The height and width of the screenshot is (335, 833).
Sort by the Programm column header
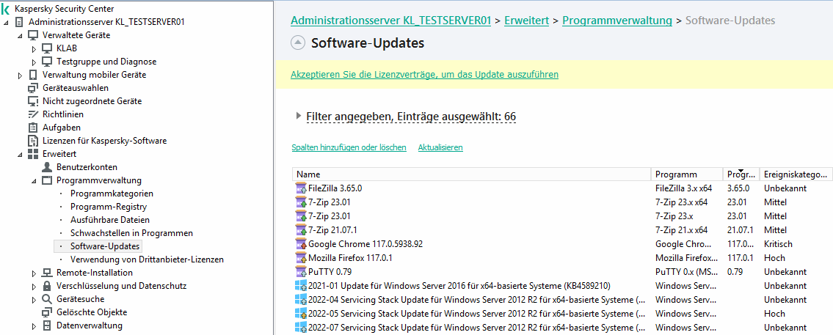(x=687, y=174)
